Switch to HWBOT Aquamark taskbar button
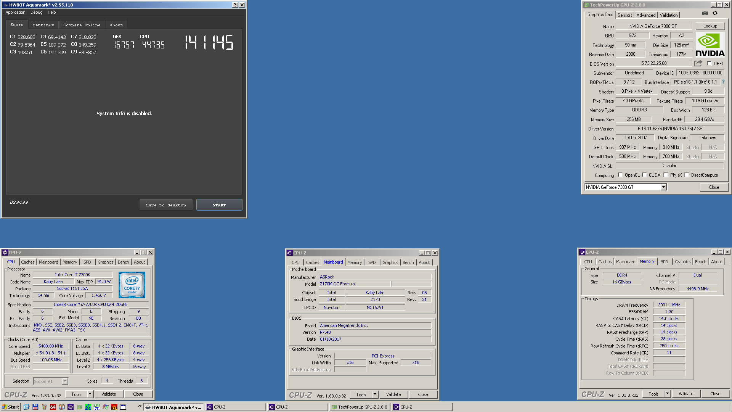 pyautogui.click(x=173, y=407)
